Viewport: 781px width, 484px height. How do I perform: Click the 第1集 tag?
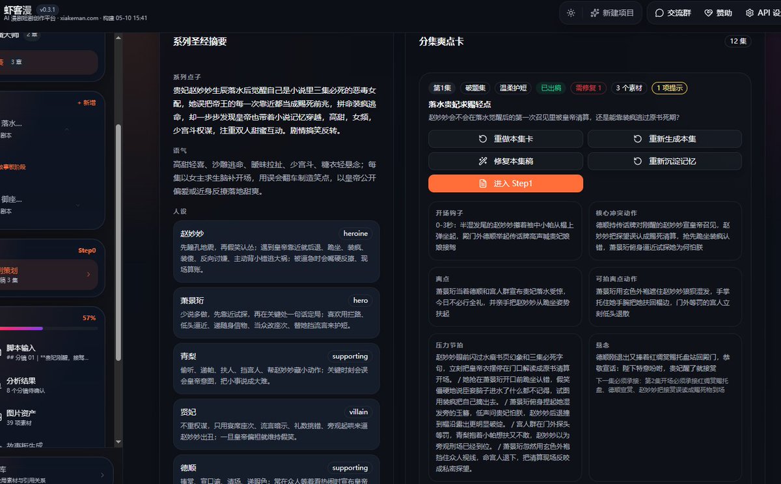coord(441,88)
